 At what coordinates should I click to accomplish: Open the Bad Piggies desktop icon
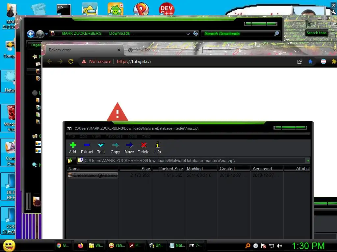coord(116,9)
